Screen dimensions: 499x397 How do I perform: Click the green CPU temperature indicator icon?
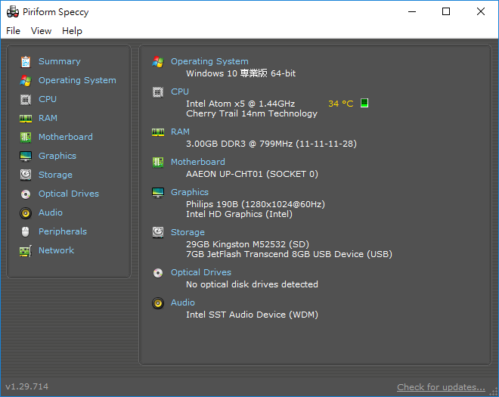click(364, 103)
